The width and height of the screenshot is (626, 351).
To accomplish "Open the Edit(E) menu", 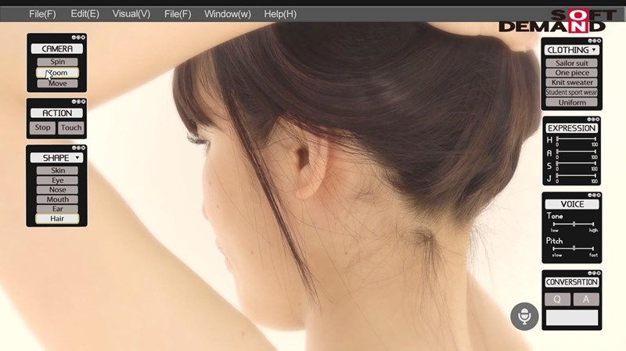I will point(85,14).
